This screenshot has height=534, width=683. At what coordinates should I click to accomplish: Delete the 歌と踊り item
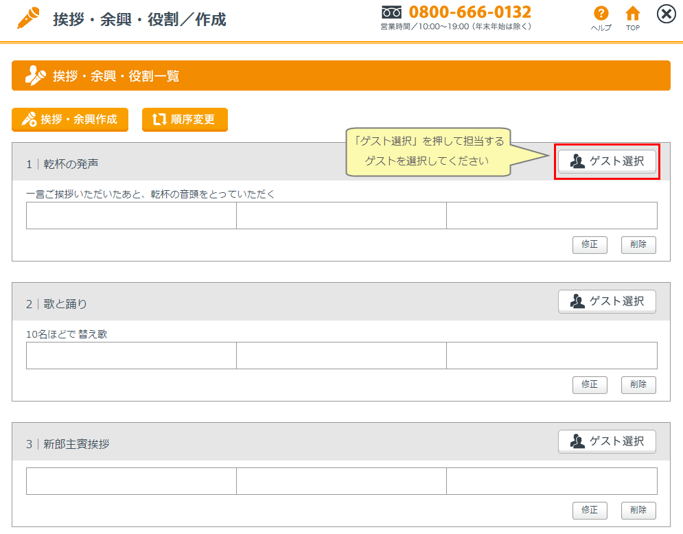pos(638,385)
